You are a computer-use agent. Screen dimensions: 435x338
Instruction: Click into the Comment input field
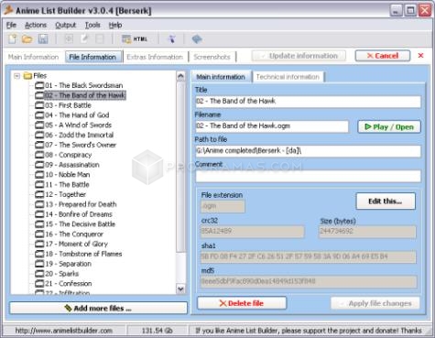pos(308,176)
